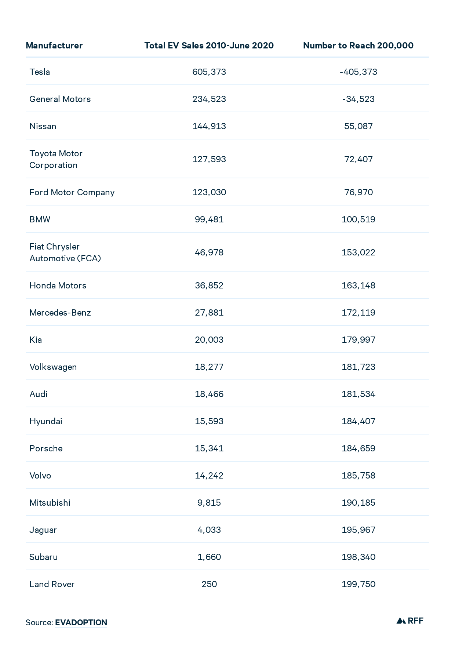Select the Manufacturer column header
The image size is (455, 651).
point(54,46)
